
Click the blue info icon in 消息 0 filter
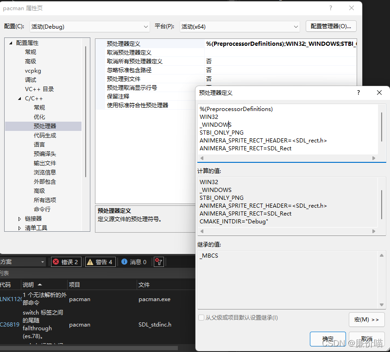click(x=124, y=262)
